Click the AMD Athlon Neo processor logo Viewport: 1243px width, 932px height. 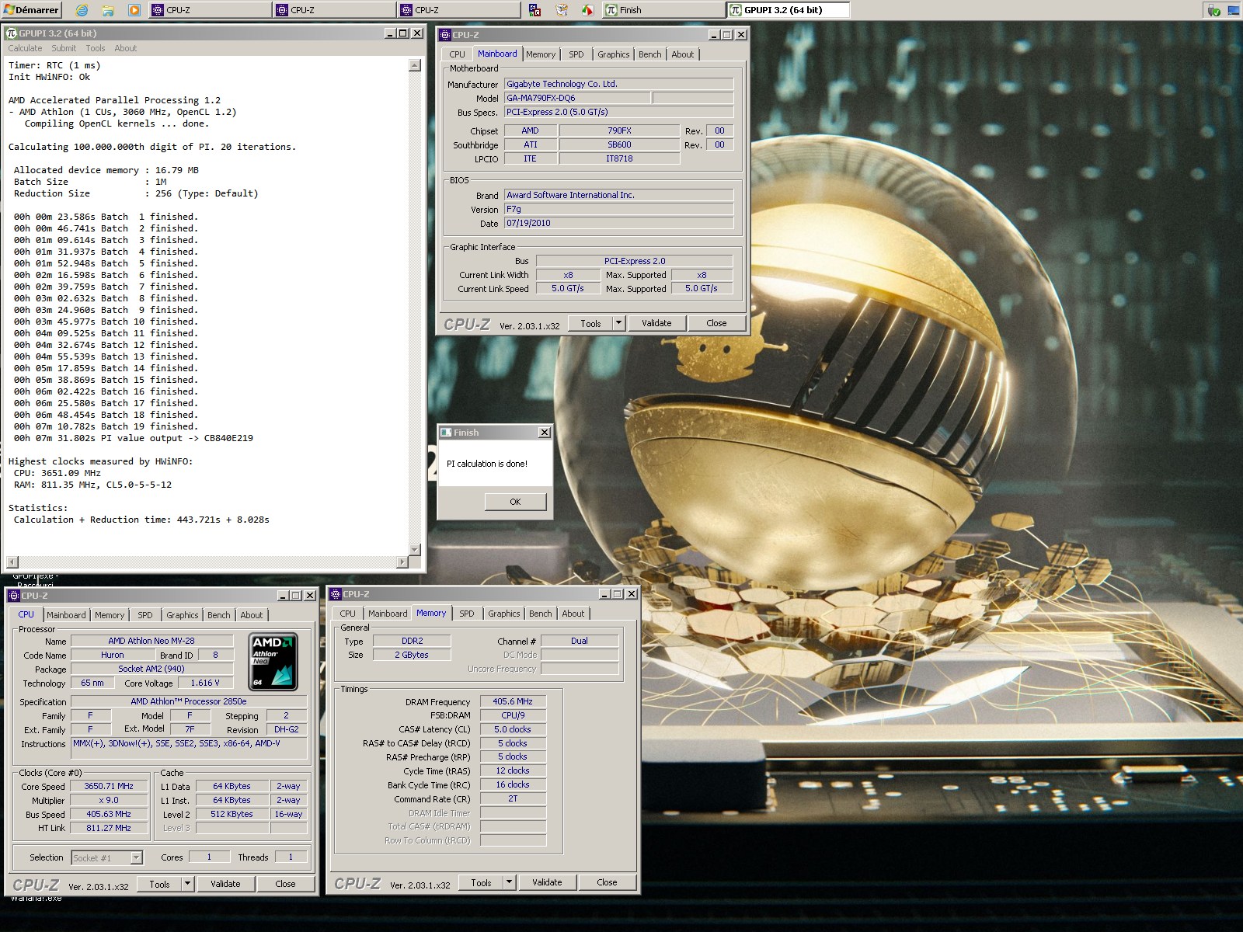pos(273,662)
